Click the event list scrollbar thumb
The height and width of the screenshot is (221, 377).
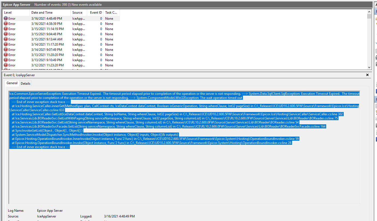(369, 16)
